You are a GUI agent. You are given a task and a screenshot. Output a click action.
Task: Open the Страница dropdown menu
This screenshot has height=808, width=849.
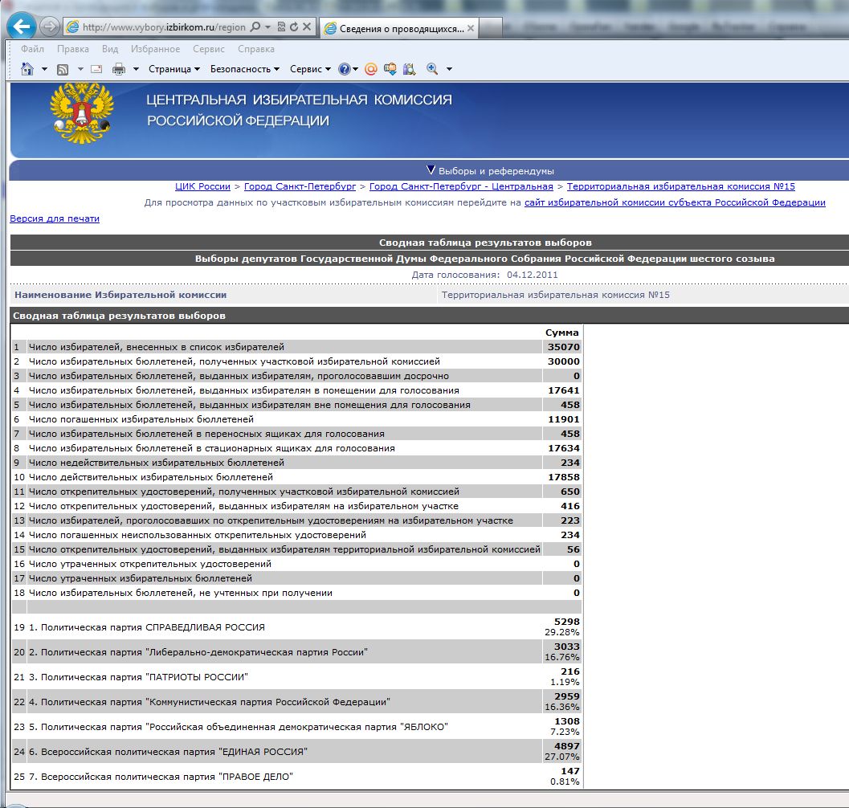(x=173, y=69)
